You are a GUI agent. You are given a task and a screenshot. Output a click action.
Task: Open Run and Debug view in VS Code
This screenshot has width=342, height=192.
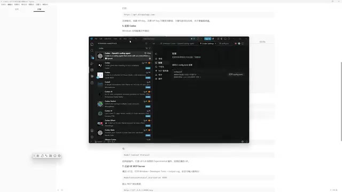[x=92, y=63]
